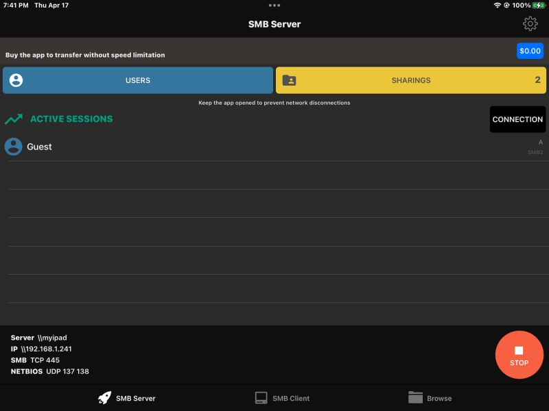Tap the orientation lock status icon
Viewport: 549px width, 411px height.
tap(506, 5)
